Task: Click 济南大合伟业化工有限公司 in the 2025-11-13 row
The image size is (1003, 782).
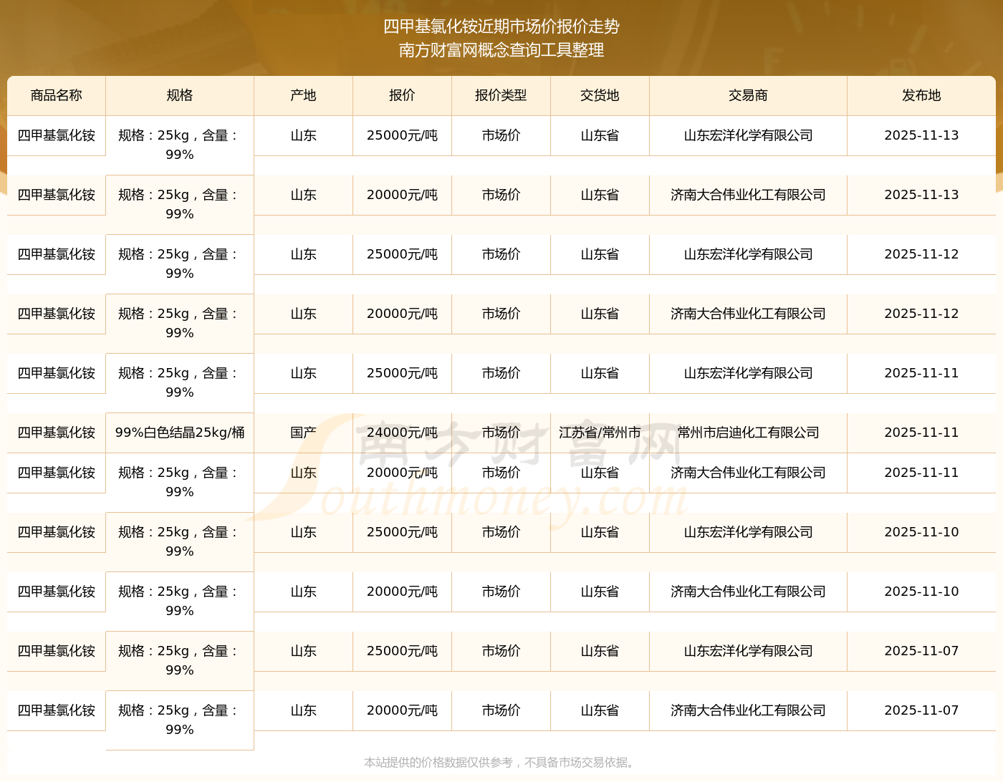Action: 748,195
